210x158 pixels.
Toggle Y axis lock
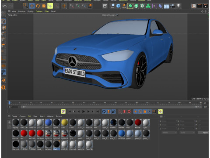[x=77, y=6]
